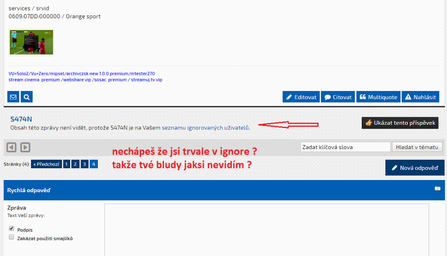The width and height of the screenshot is (447, 256).
Task: Toggle the Podpis checkbox
Action: [x=11, y=228]
